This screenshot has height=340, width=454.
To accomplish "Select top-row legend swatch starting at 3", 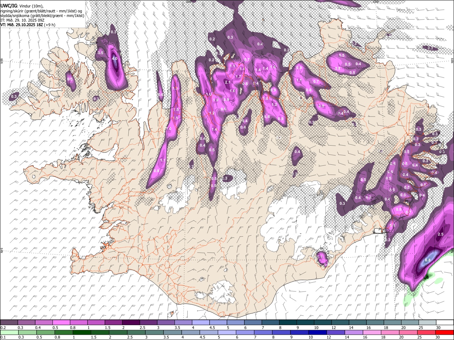I will (166, 322).
